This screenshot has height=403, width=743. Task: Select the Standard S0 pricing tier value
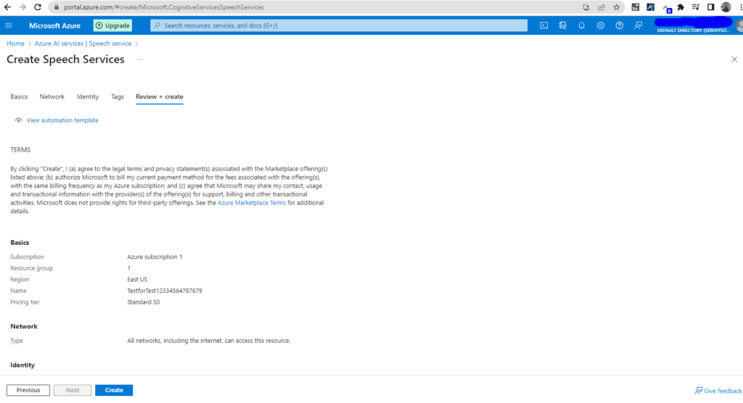(x=143, y=302)
